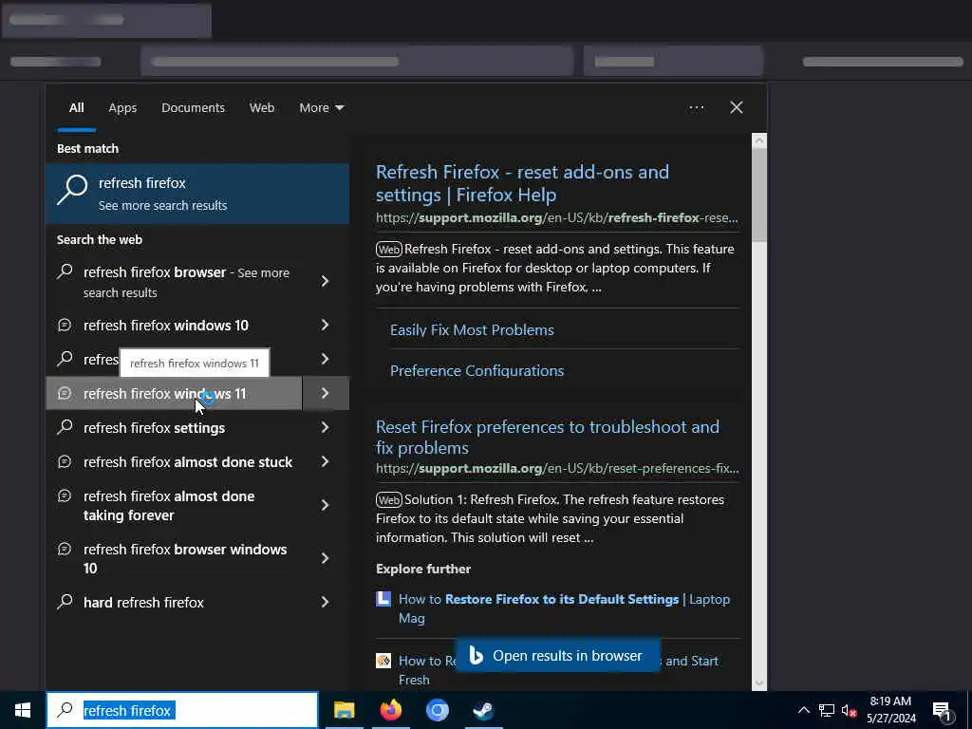Click the magnifier icon in Best match
Viewport: 972px width, 729px height.
click(72, 190)
